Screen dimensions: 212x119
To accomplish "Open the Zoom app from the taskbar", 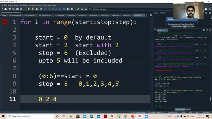I will tap(146, 116).
